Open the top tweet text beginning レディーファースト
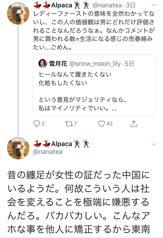This screenshot has width=163, height=238. (94, 30)
